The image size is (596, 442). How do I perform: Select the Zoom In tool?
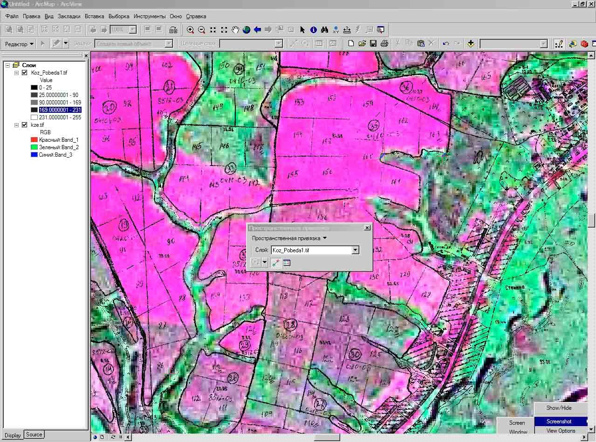point(190,30)
